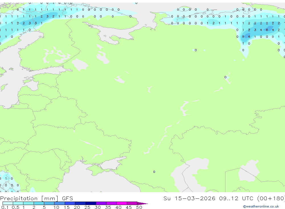Image resolution: width=285 pixels, height=209 pixels.
Task: Choose the dark blue swatch between 20 and 25
Action: pyautogui.click(x=80, y=203)
